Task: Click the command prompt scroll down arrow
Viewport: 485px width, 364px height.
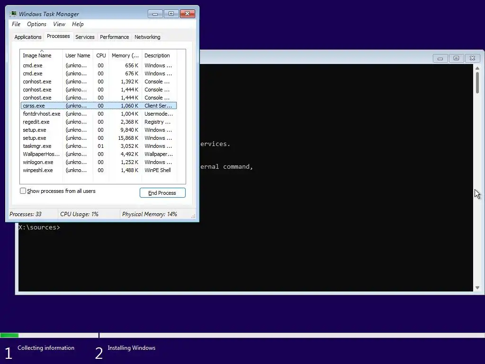Action: pyautogui.click(x=477, y=288)
